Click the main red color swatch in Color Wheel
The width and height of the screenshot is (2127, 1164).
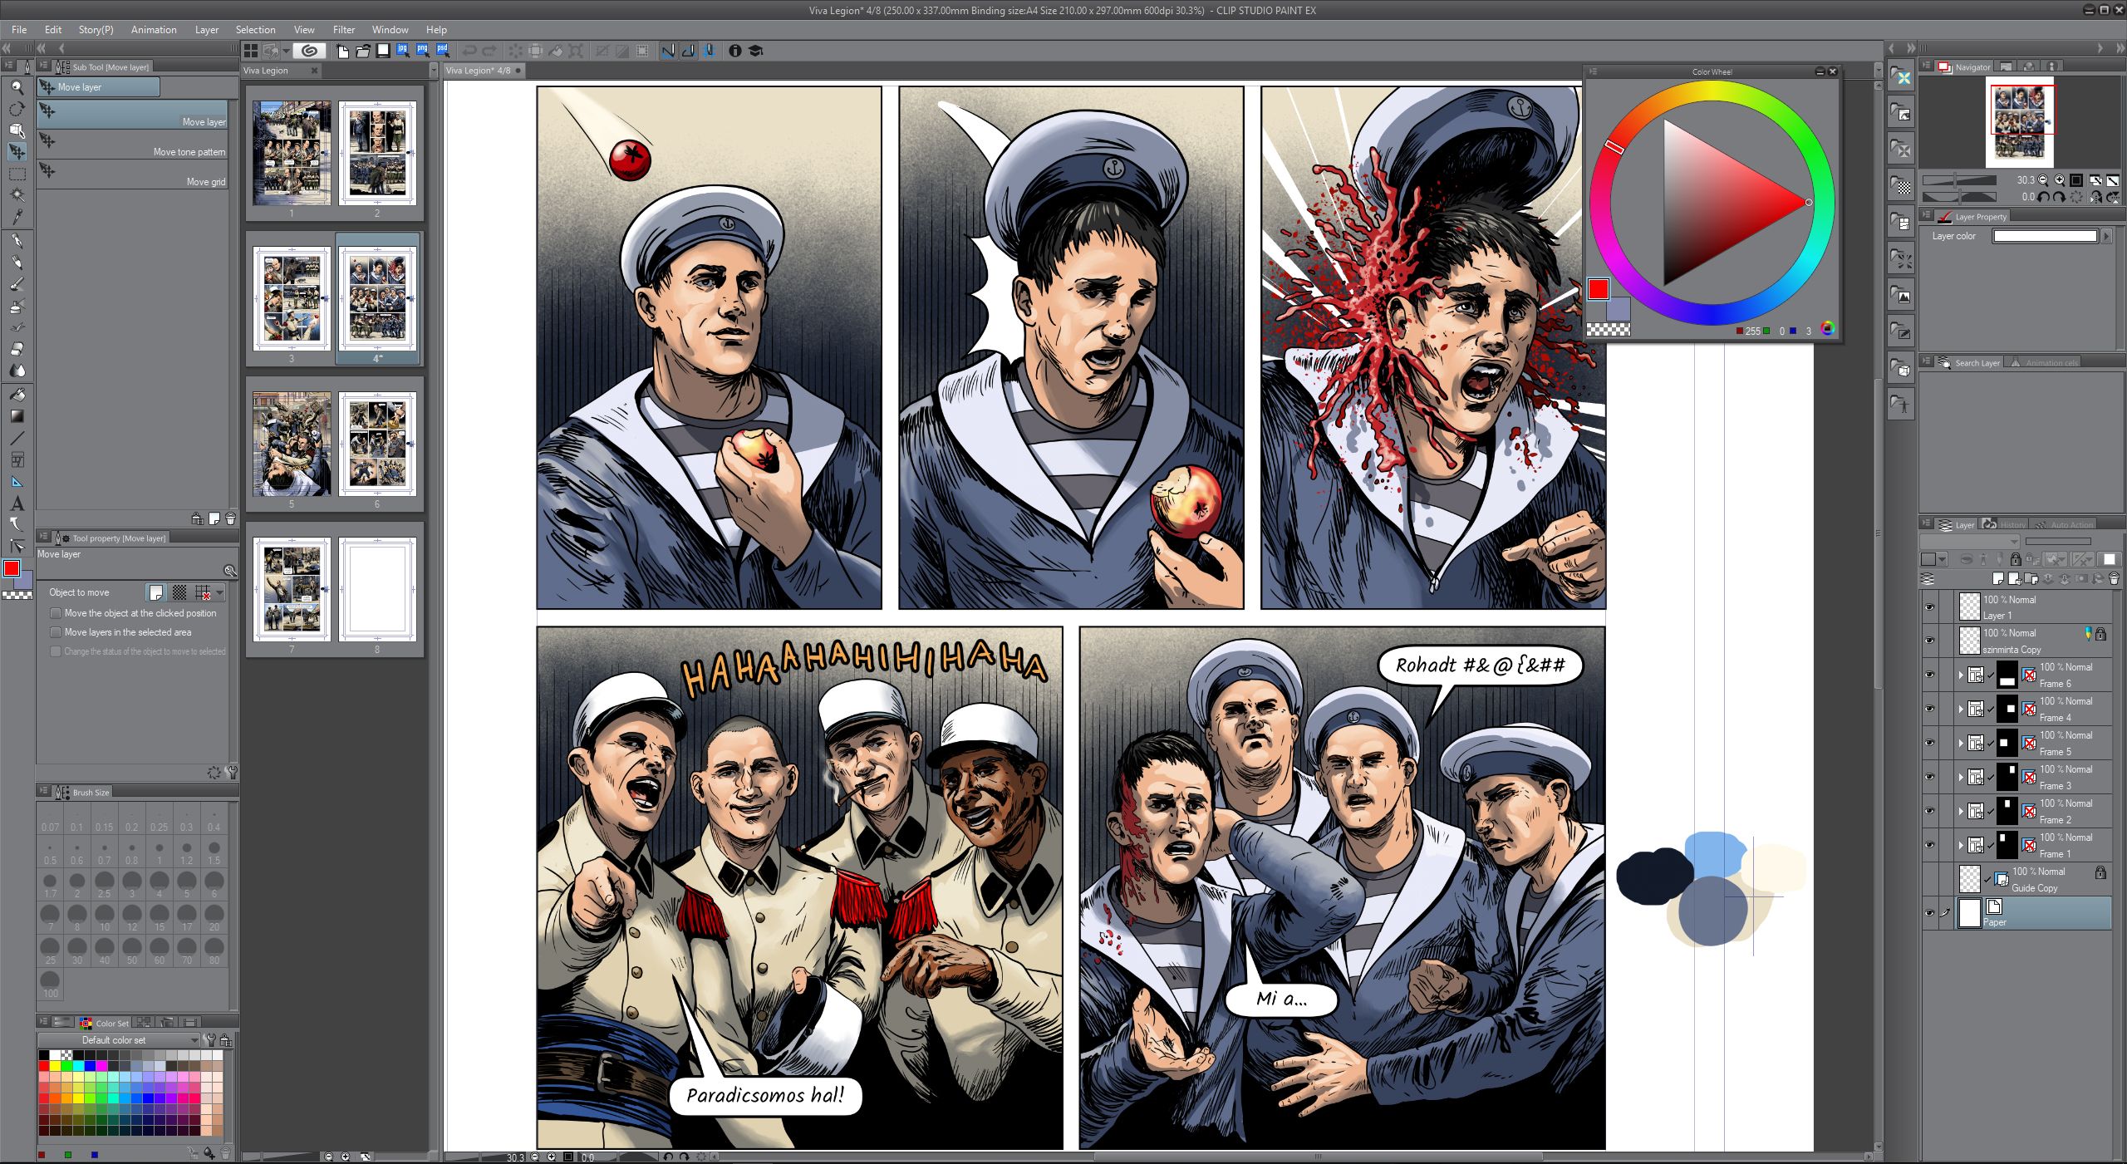[1598, 288]
